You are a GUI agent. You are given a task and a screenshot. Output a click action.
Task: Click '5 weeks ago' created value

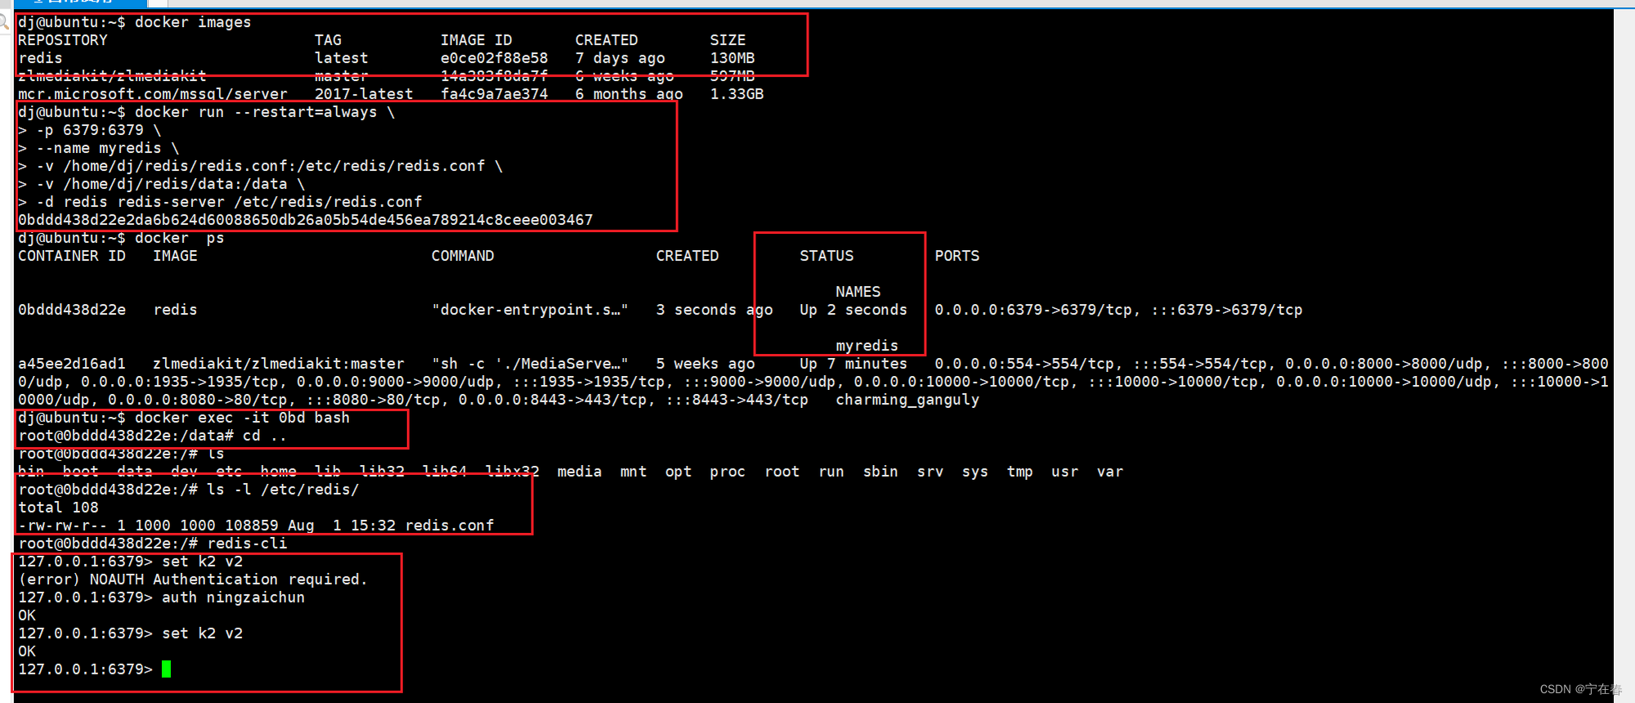706,364
